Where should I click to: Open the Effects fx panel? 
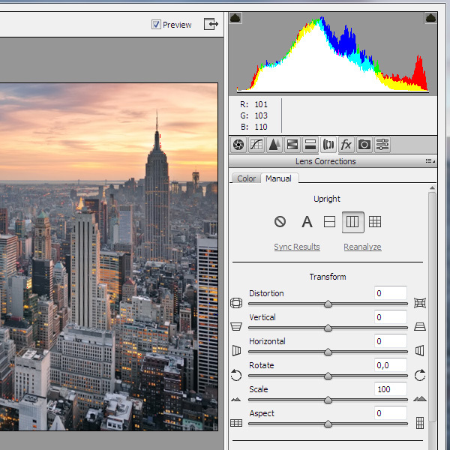tap(346, 145)
